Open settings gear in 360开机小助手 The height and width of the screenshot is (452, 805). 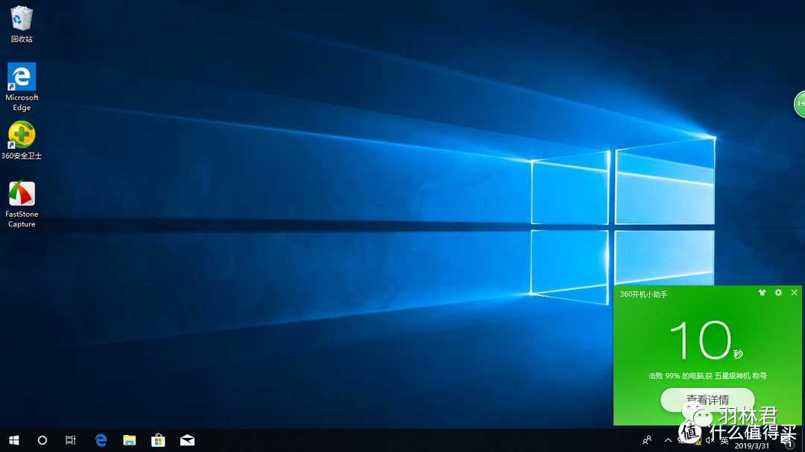coord(778,293)
